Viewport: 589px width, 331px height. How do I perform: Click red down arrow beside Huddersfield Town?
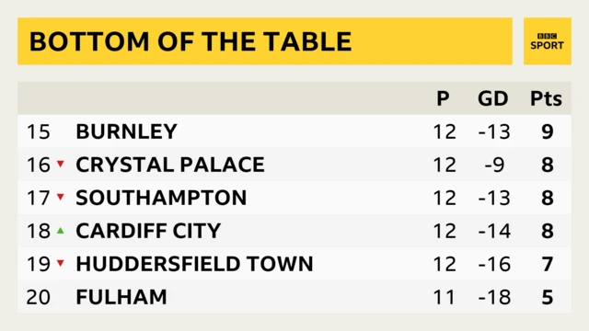tap(61, 263)
